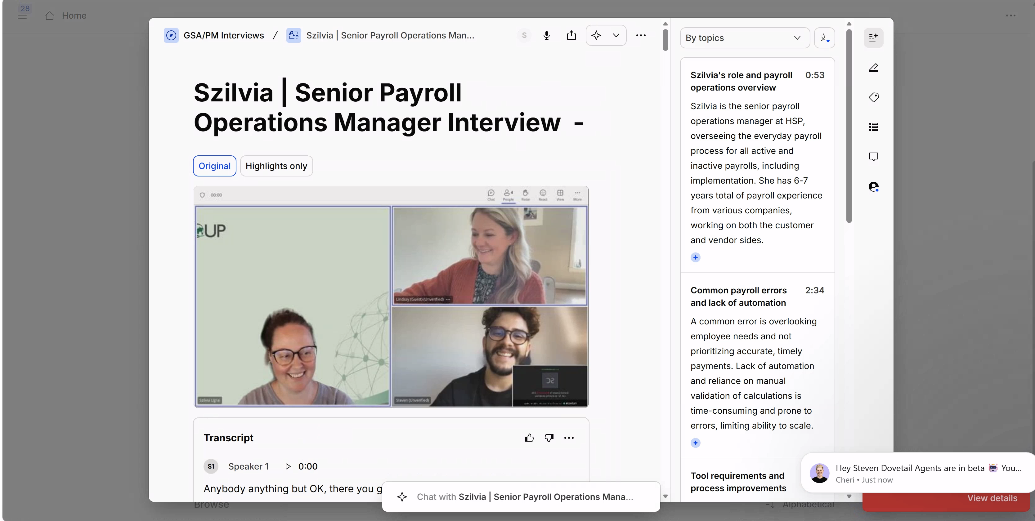The height and width of the screenshot is (521, 1035).
Task: Click the Transcript heading
Action: pyautogui.click(x=228, y=438)
